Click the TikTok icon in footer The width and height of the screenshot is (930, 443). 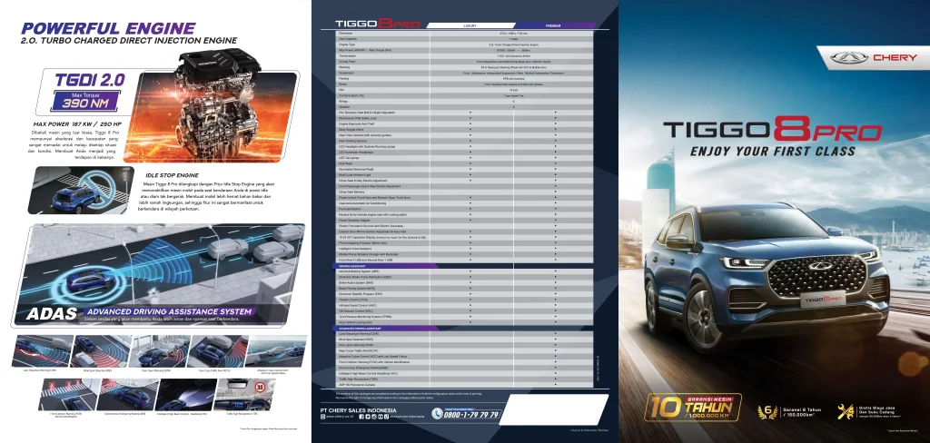click(386, 417)
